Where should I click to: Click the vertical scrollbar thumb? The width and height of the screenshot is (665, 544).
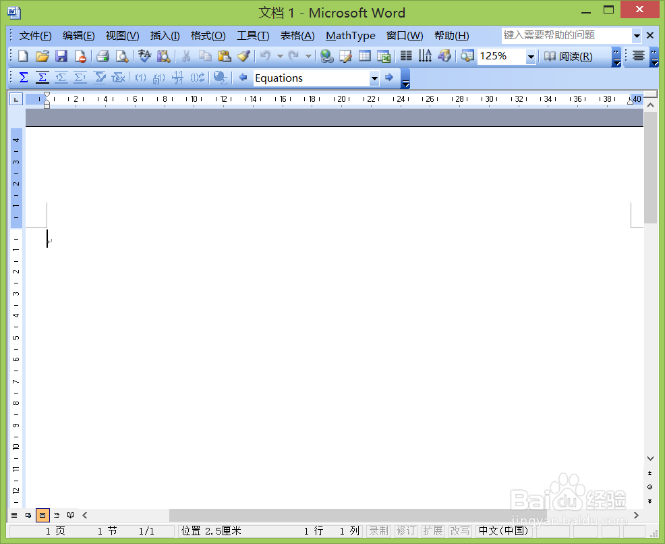[x=650, y=167]
